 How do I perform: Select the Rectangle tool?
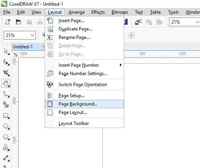point(6,115)
